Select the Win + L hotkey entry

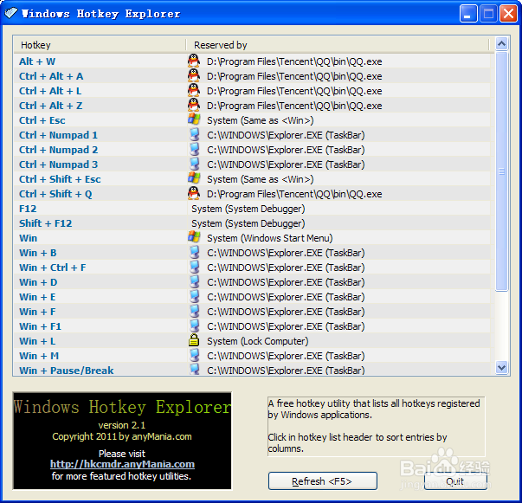(37, 341)
